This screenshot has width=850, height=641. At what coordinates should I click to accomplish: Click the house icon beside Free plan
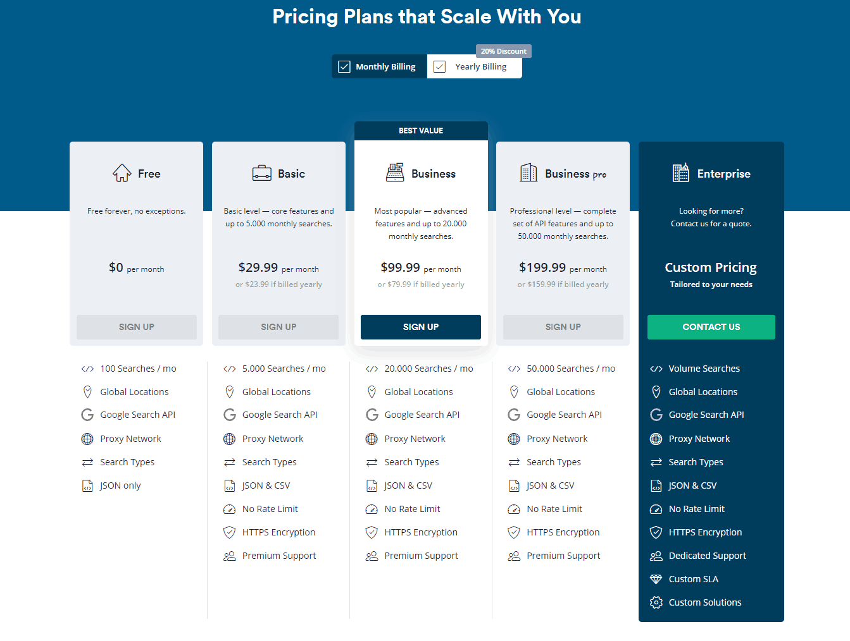122,173
